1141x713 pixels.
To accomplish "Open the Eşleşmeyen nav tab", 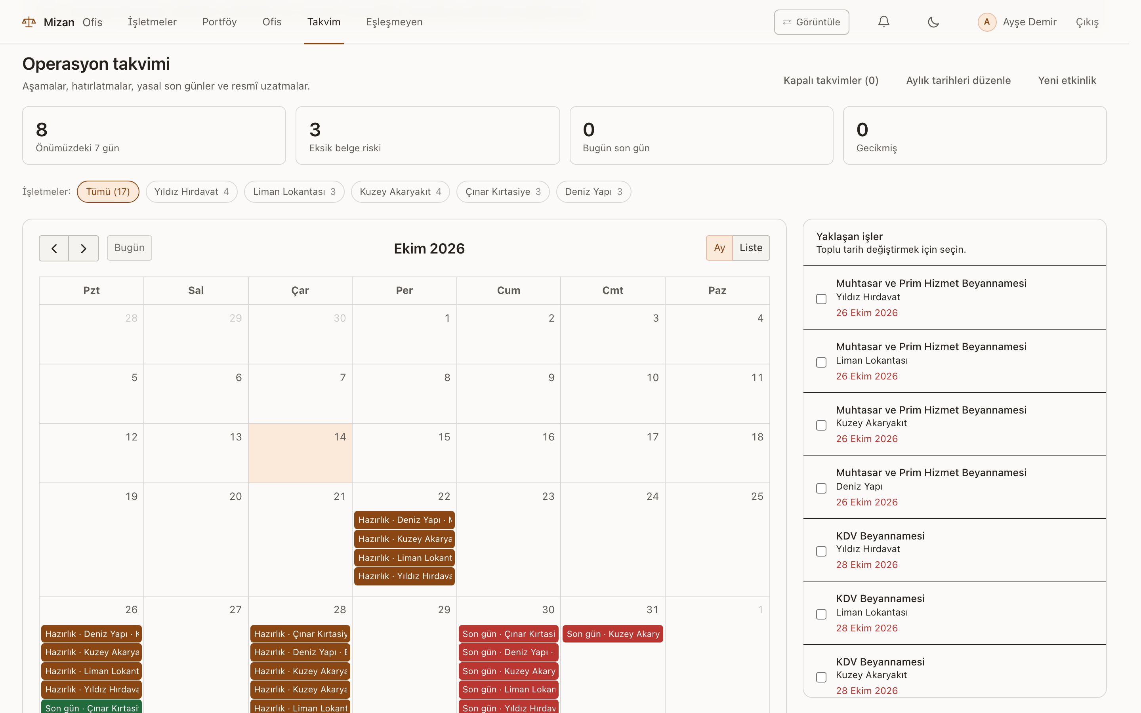I will (394, 22).
